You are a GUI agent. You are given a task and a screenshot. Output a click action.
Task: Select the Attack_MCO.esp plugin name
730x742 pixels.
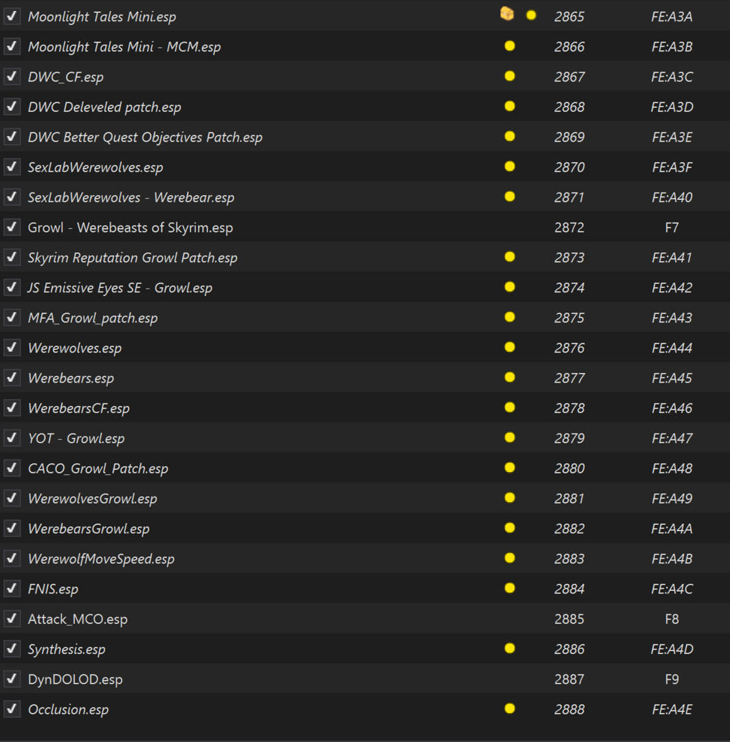tap(78, 619)
